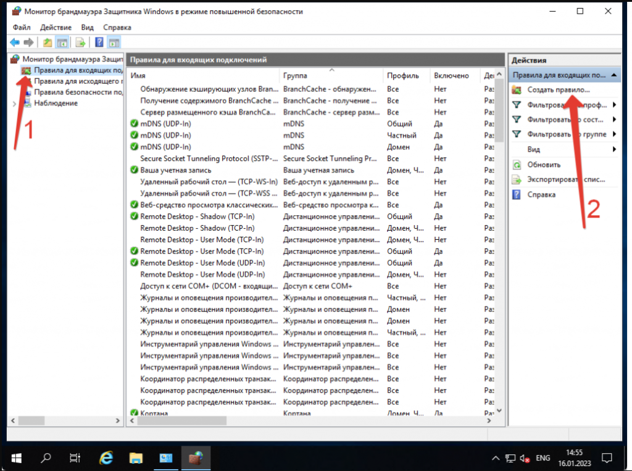Click the Up one level folder icon
The image size is (632, 471).
click(48, 43)
